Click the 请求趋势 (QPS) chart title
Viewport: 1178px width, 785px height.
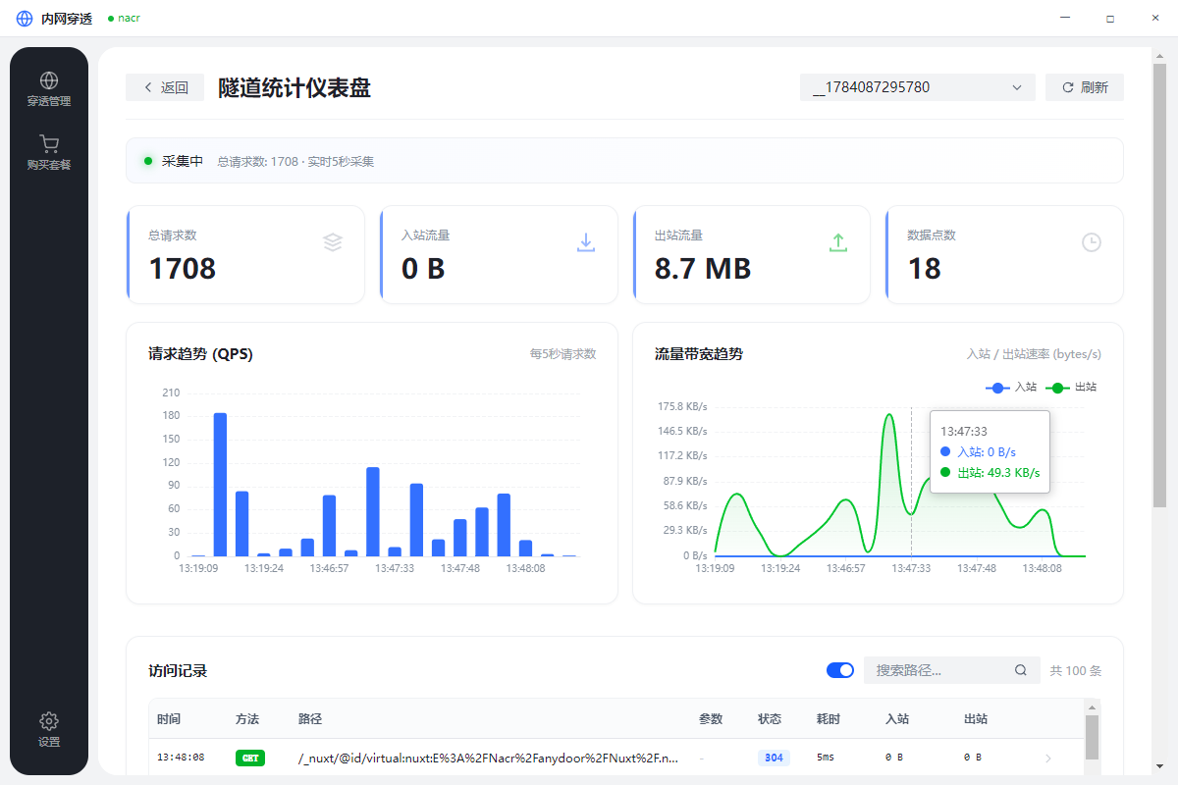200,354
